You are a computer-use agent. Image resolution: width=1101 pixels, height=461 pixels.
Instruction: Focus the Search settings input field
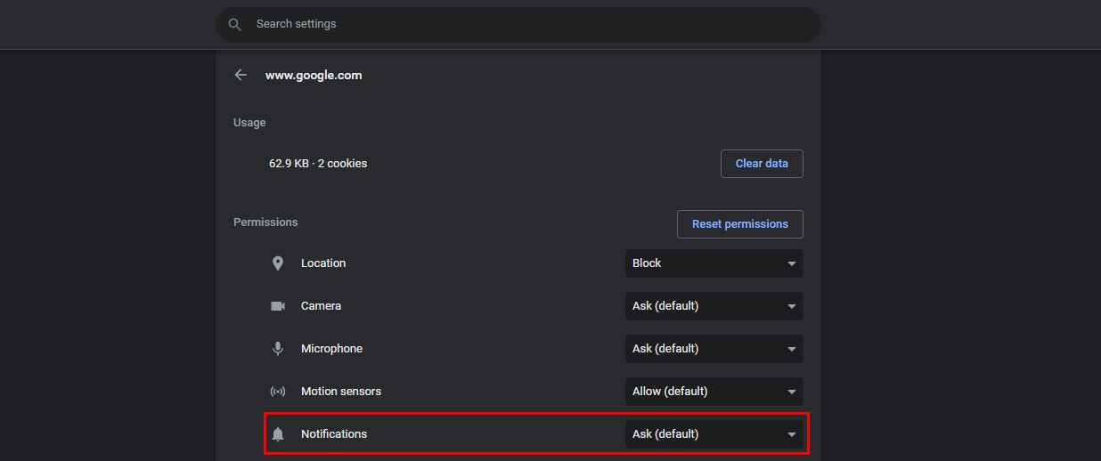526,24
